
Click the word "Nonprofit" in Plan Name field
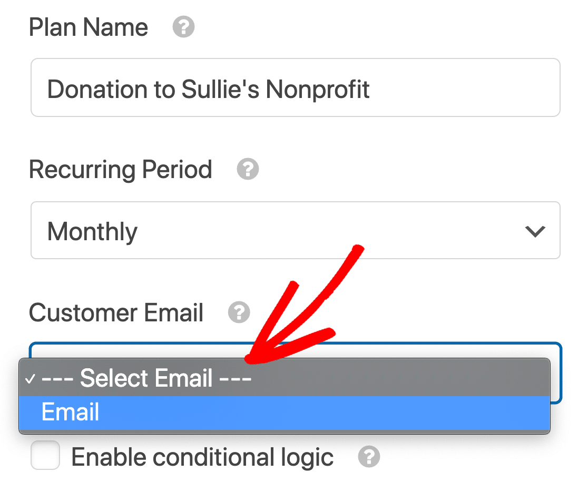click(318, 89)
